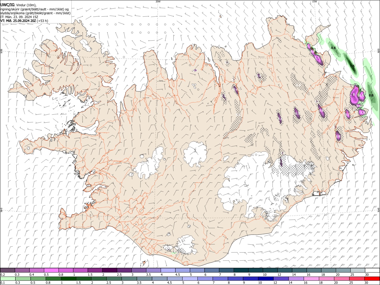Click the "0.6" value in the northeastern green band
The image size is (380, 285).
pyautogui.click(x=333, y=48)
